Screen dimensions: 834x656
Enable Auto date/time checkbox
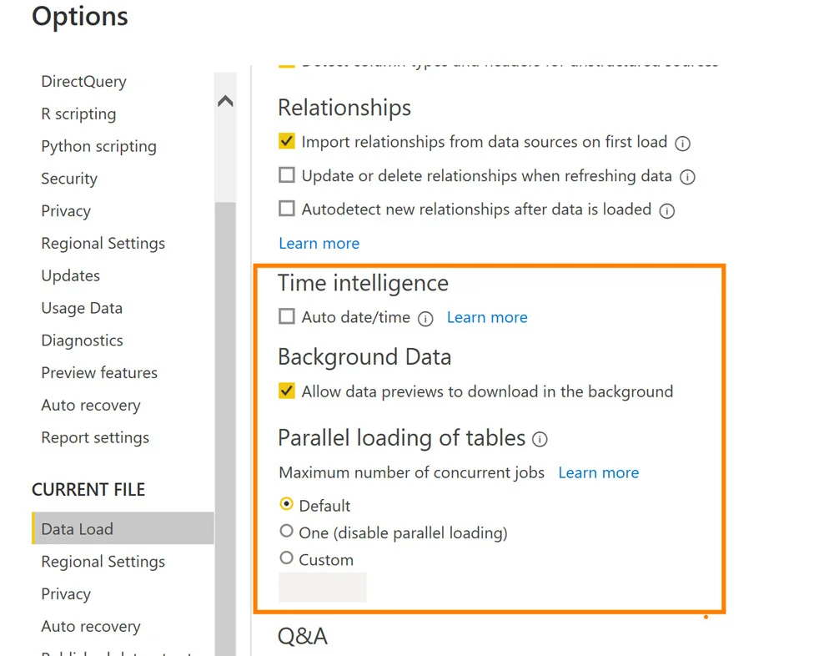[x=287, y=316]
